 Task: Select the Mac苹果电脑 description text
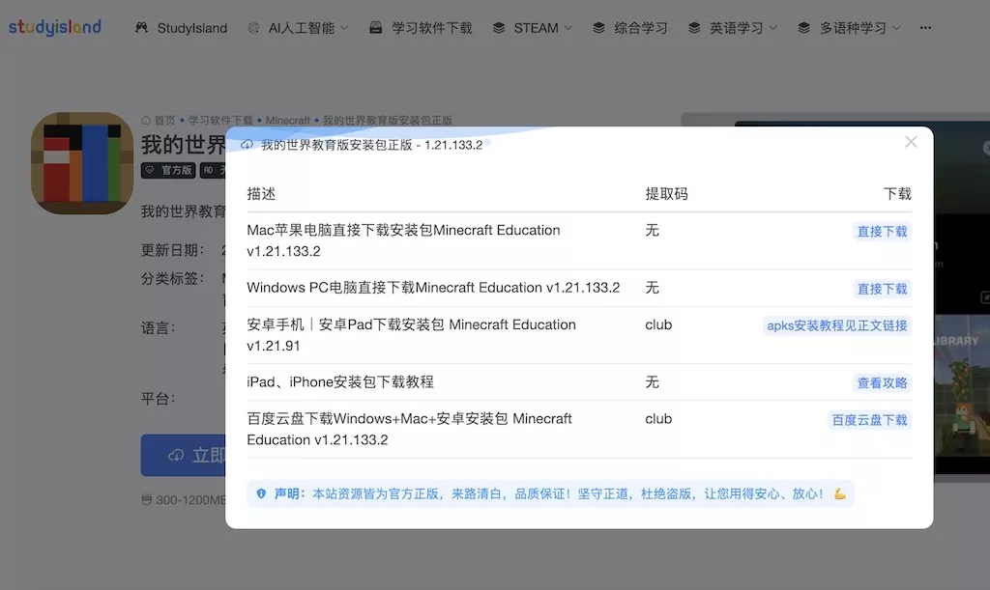coord(403,240)
